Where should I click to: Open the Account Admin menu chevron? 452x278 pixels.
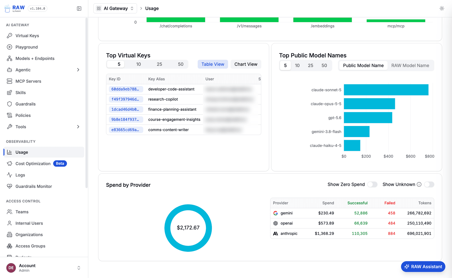[79, 268]
